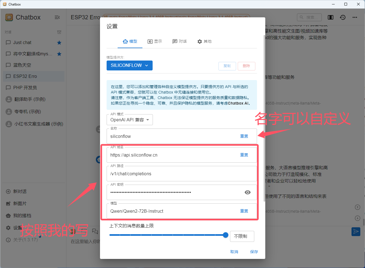
Task: Click the 搜索 search box in header
Action: 309,17
